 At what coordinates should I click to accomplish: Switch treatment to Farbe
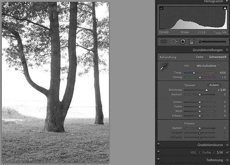[199, 57]
